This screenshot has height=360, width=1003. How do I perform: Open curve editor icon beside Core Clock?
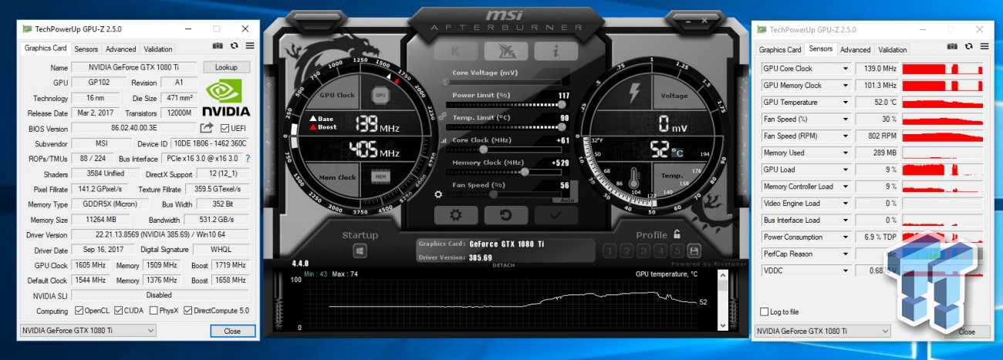coord(443,141)
